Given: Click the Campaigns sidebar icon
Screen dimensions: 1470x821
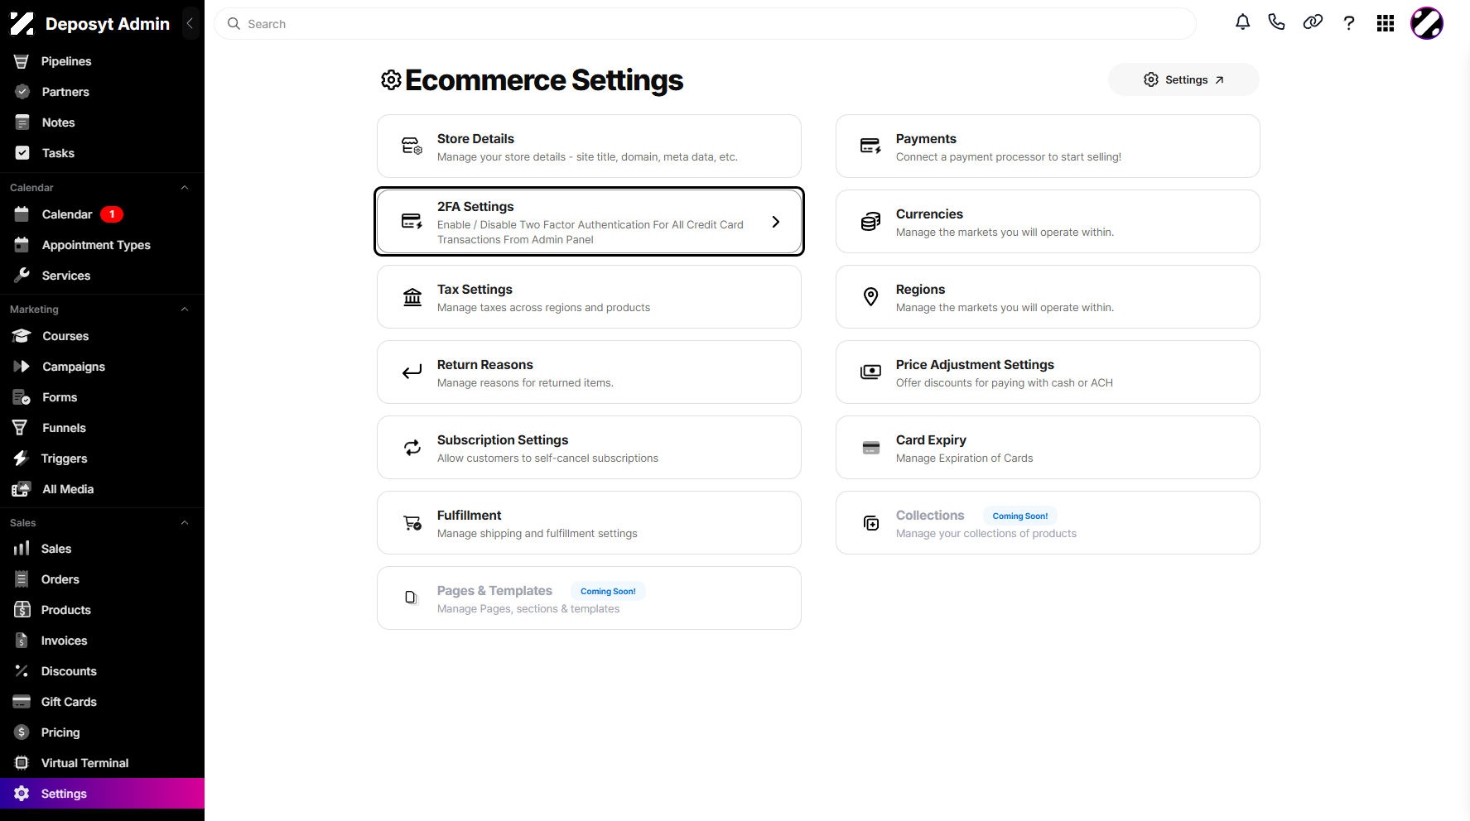Looking at the screenshot, I should point(22,367).
